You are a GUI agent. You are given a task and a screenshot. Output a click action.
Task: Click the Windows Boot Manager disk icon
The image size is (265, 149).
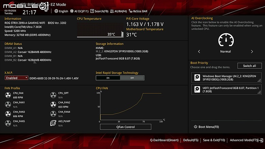197,78
